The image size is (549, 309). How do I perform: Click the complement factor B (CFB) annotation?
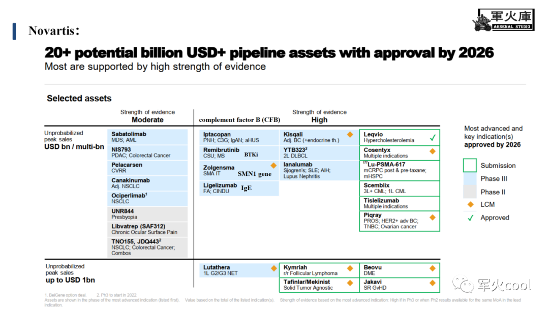(x=239, y=119)
